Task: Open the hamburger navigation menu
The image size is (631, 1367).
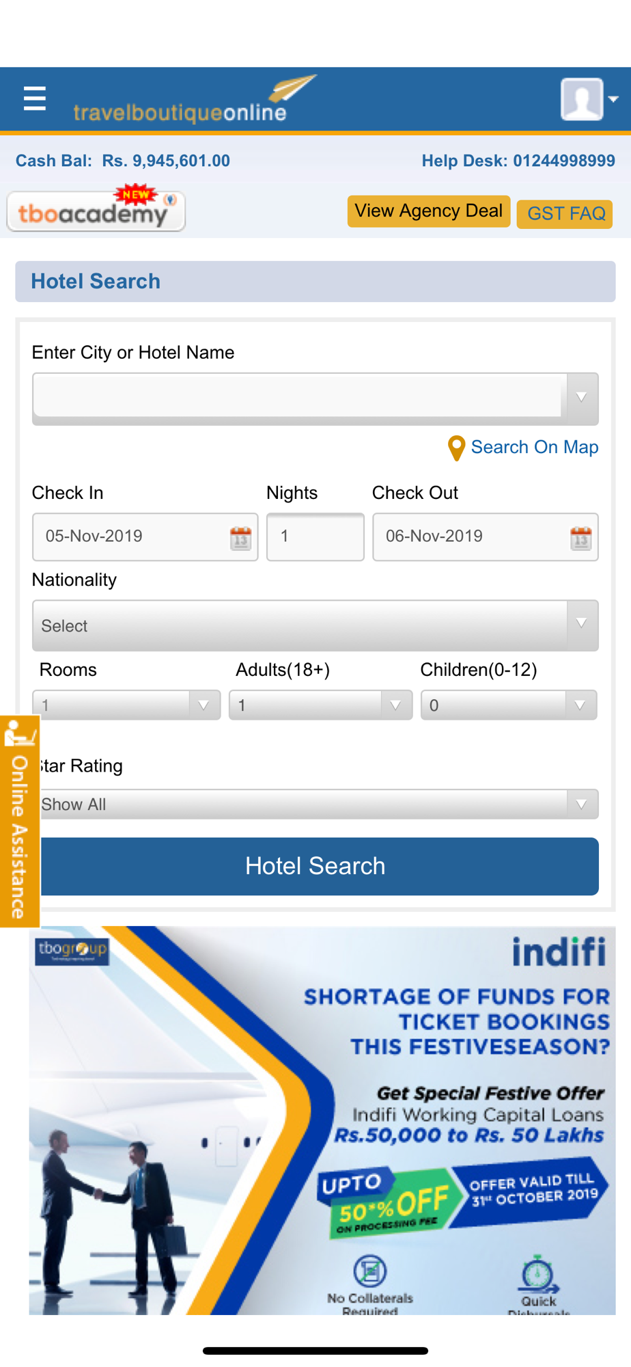Action: coord(34,98)
